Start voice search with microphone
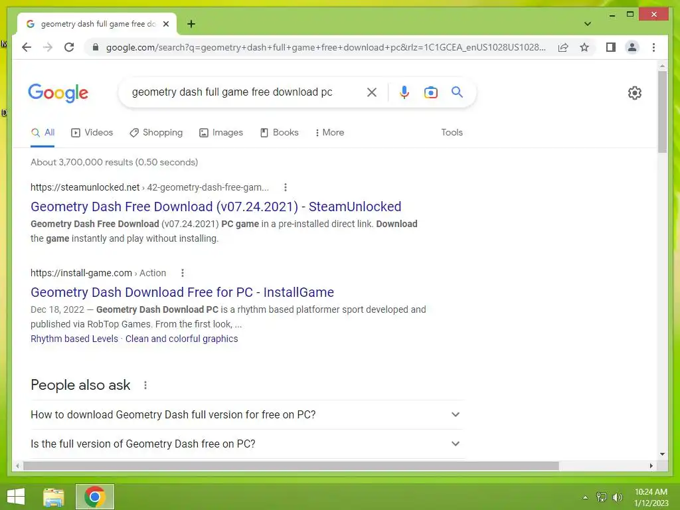This screenshot has width=680, height=510. 404,92
